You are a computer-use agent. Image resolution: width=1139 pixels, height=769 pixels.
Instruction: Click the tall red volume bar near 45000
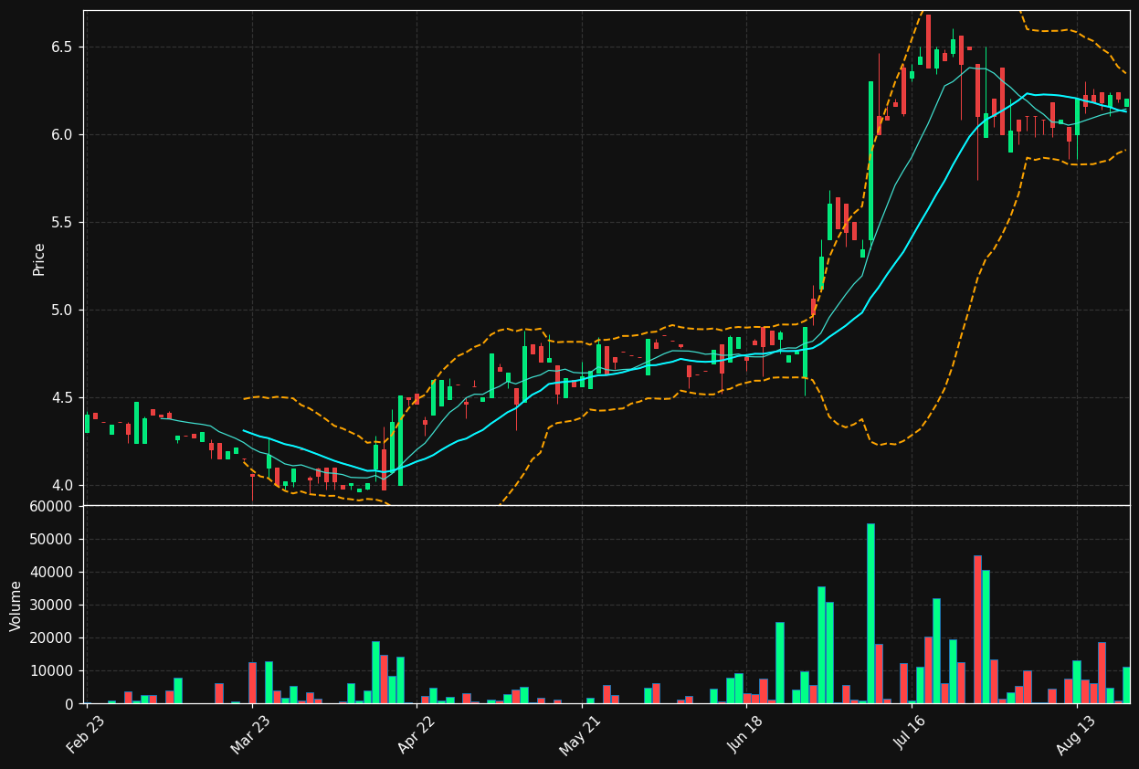tap(977, 629)
